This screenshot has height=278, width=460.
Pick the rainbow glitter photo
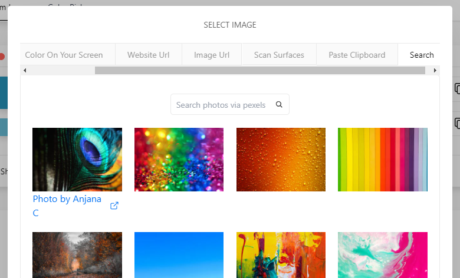[x=179, y=160]
